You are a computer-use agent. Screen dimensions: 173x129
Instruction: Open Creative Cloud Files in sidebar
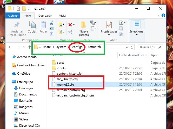(31, 65)
